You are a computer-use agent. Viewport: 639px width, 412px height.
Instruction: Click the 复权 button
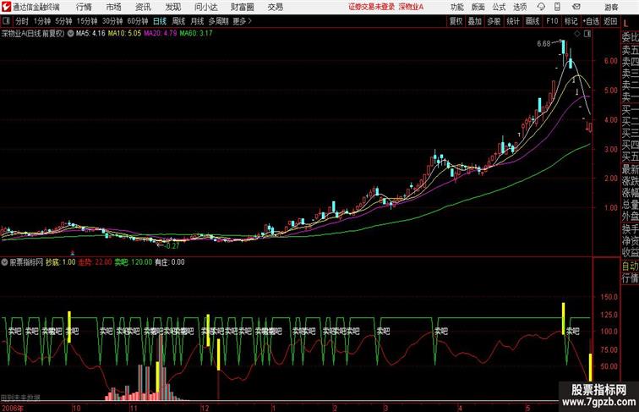(456, 21)
